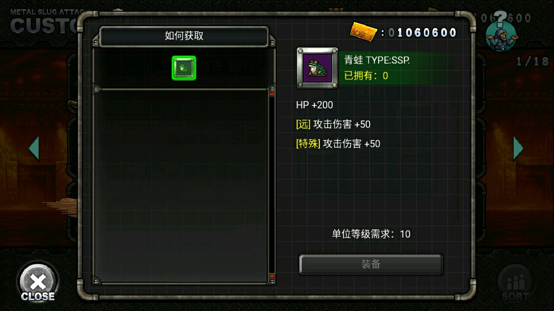
Task: Select the 如何获取 header tab
Action: tap(184, 36)
